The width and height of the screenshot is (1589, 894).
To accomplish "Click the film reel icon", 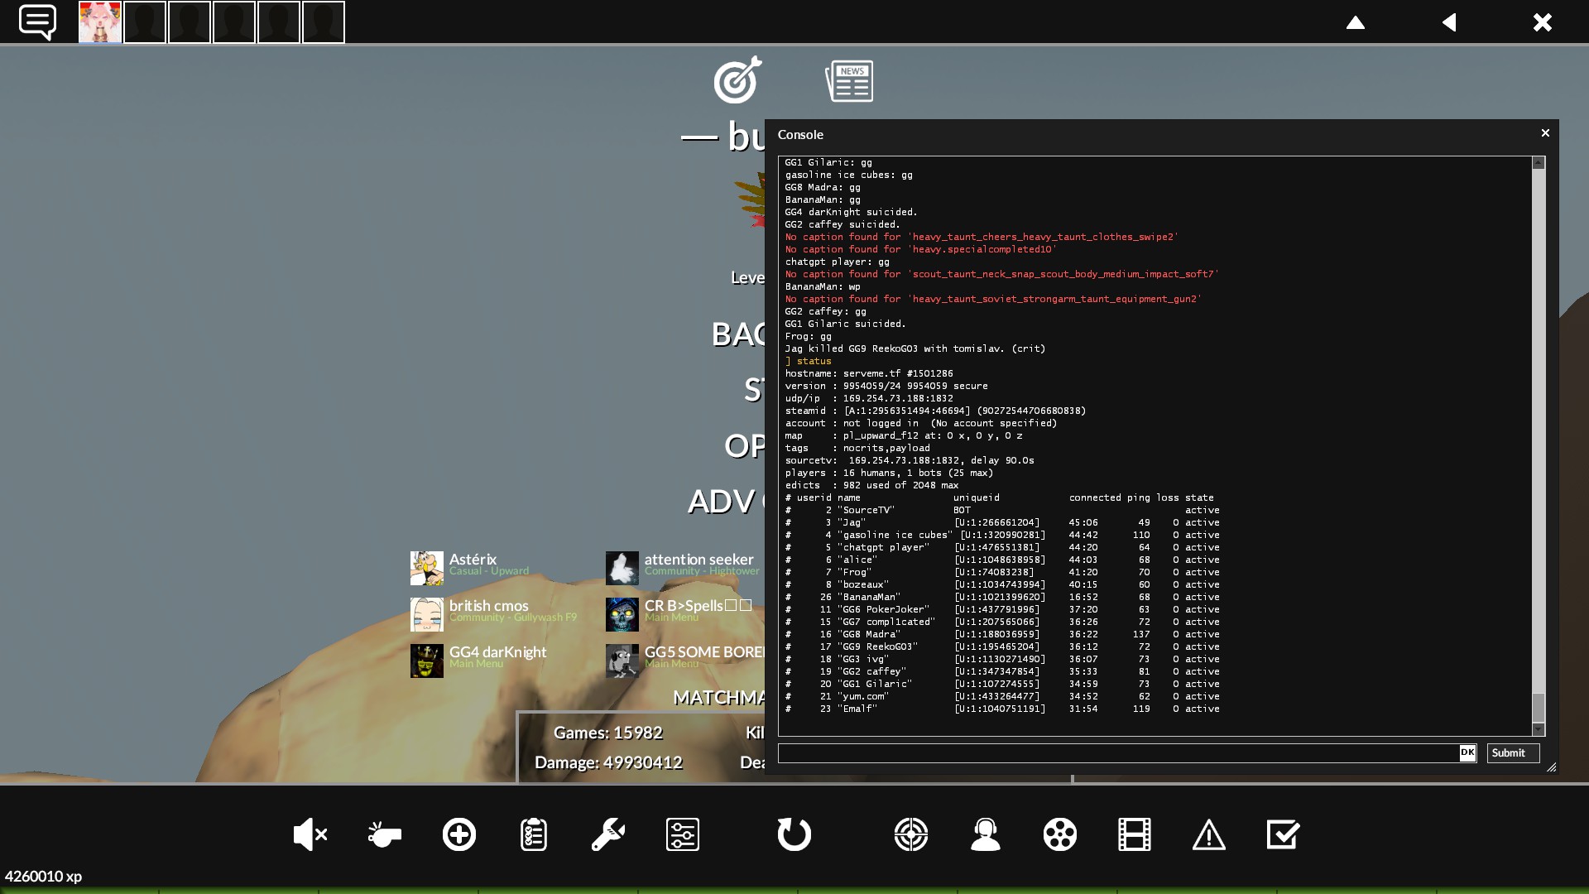I will 1060,834.
